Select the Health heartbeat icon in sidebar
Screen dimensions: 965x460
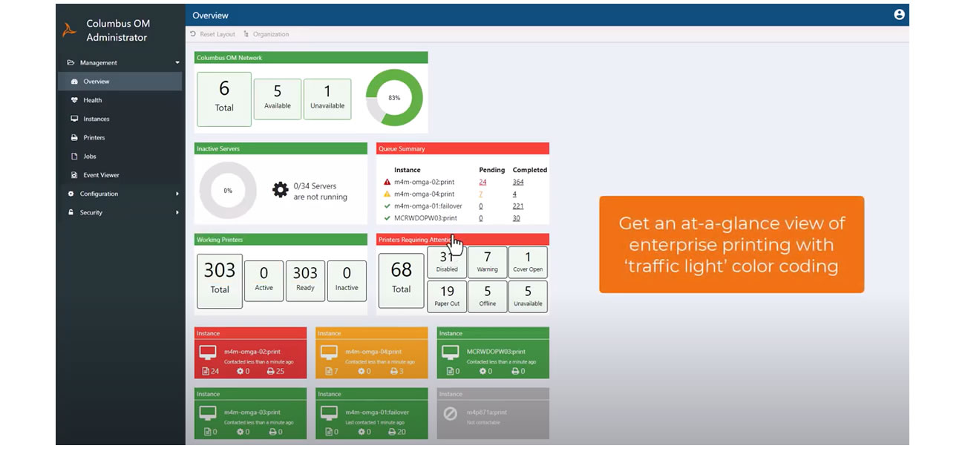pyautogui.click(x=74, y=100)
